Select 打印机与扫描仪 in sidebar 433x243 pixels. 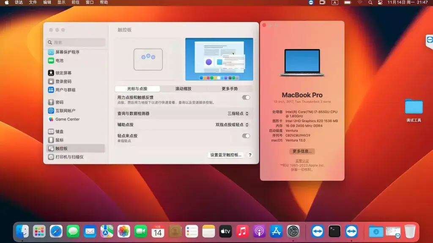pos(76,157)
